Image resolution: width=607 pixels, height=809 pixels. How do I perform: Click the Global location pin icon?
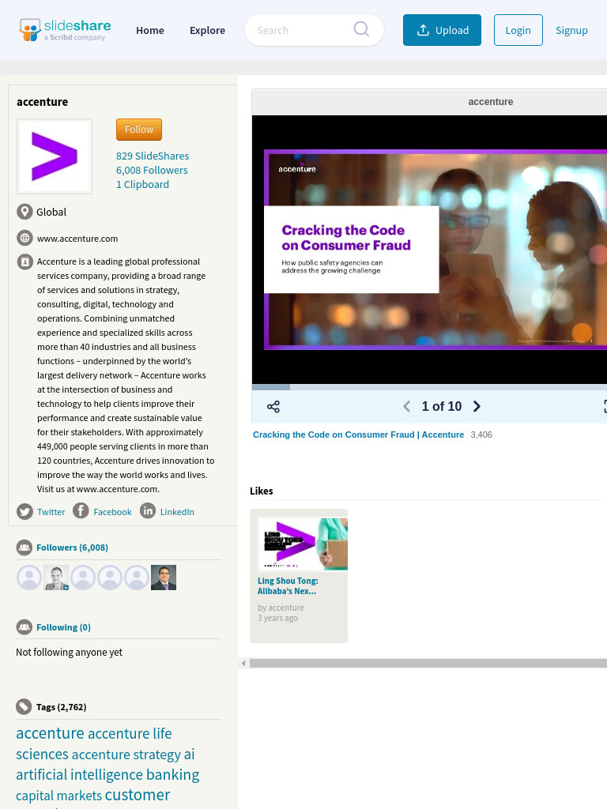point(25,212)
